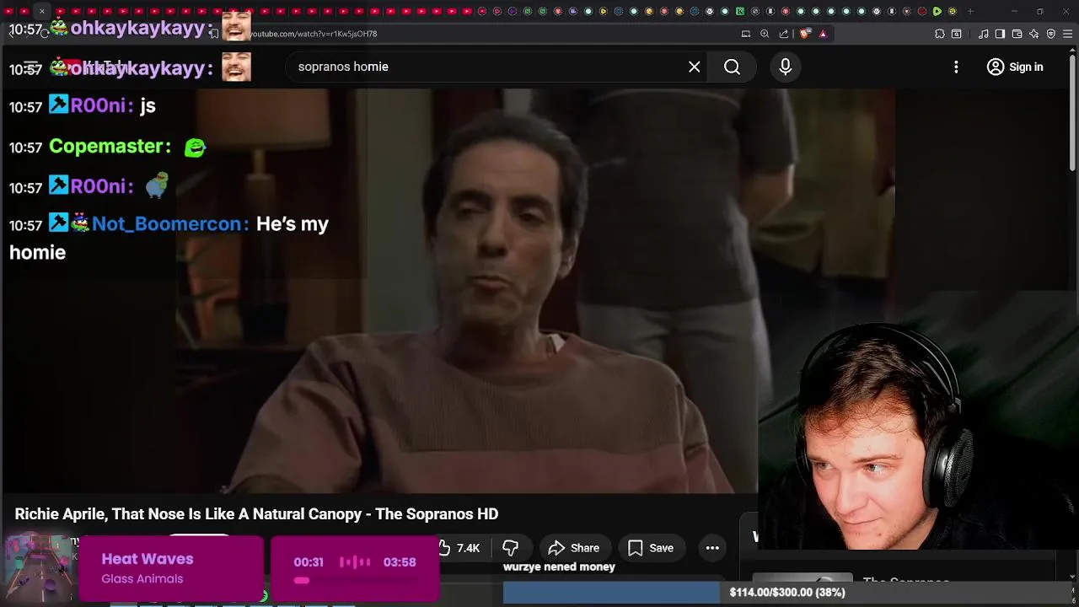Screen dimensions: 1079x607
Task: Click the Glass Animals artist name
Action: point(142,579)
